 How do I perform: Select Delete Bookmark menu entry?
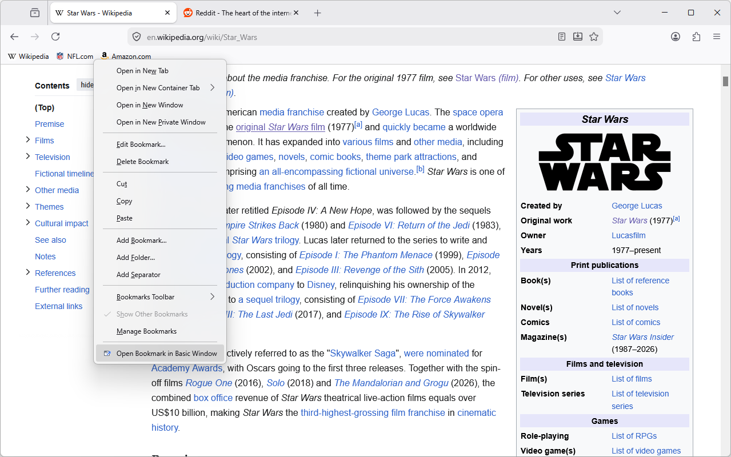160,162
